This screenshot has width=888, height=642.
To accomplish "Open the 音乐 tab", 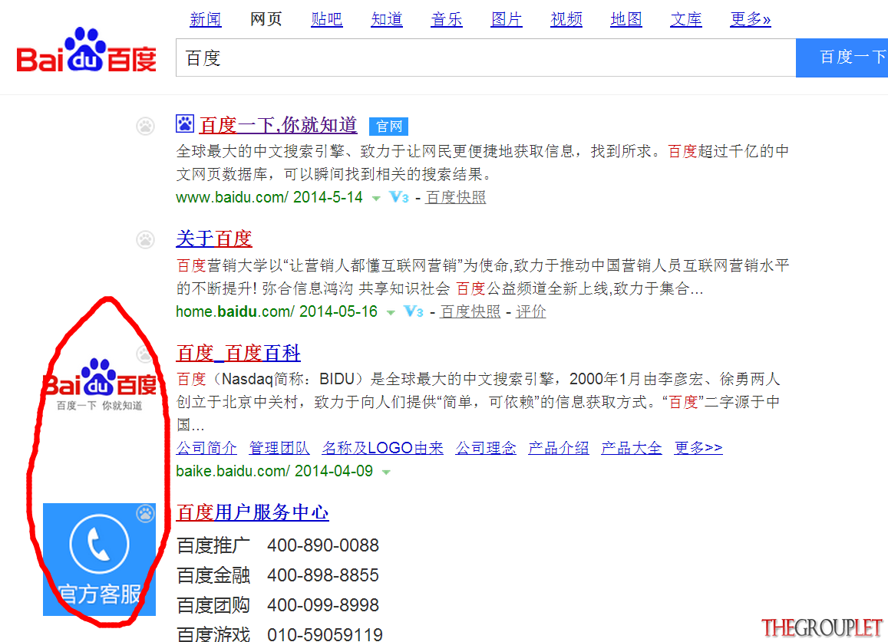I will point(447,19).
